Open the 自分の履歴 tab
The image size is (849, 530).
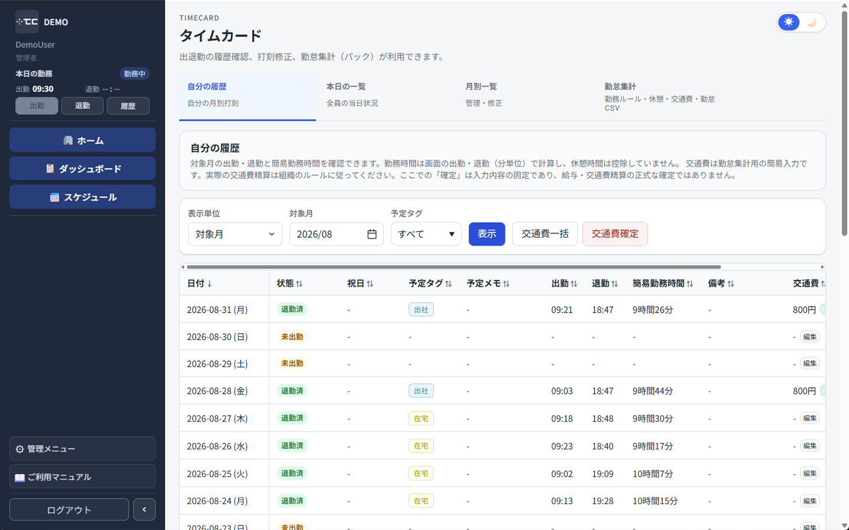coord(248,97)
